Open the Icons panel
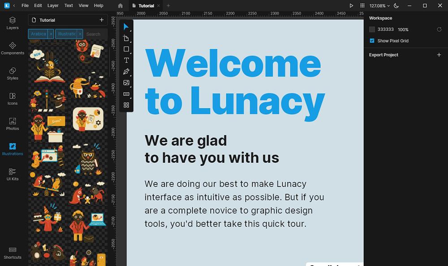Image resolution: width=448 pixels, height=266 pixels. [12, 99]
